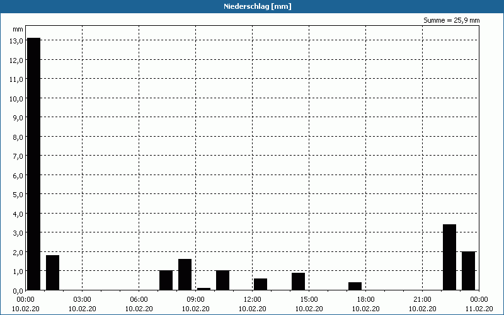Image resolution: width=504 pixels, height=315 pixels.
Task: Click the "15:00" time label on x-axis
Action: (x=309, y=300)
